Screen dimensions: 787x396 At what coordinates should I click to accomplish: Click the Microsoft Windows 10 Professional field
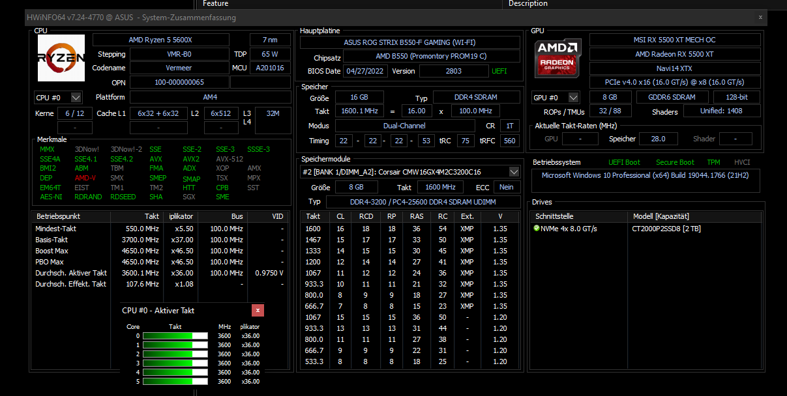tap(646, 181)
